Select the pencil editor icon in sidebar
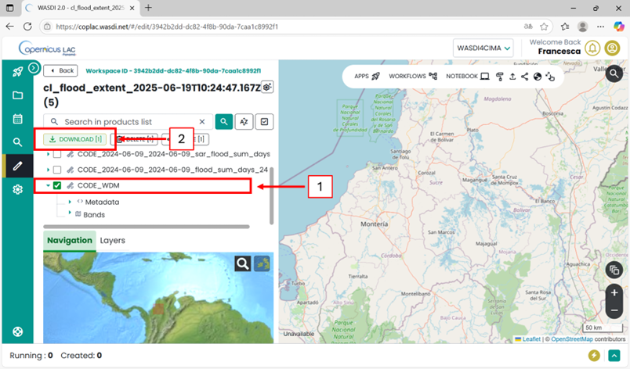 point(17,166)
